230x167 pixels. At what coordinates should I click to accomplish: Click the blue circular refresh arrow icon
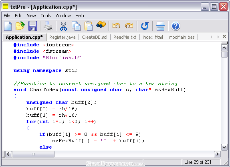(x=145, y=26)
